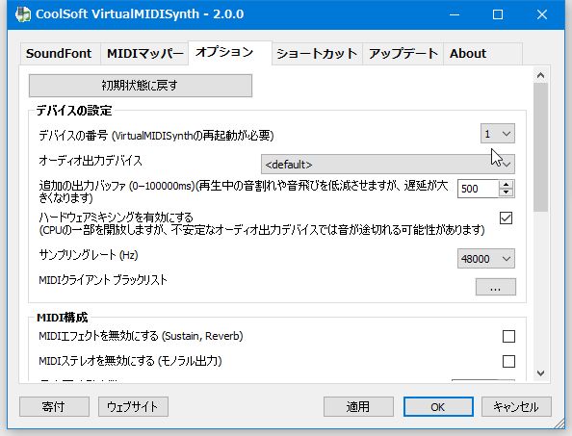The image size is (572, 436).
Task: Decrease output buffer with down spinner arrow
Action: click(507, 193)
